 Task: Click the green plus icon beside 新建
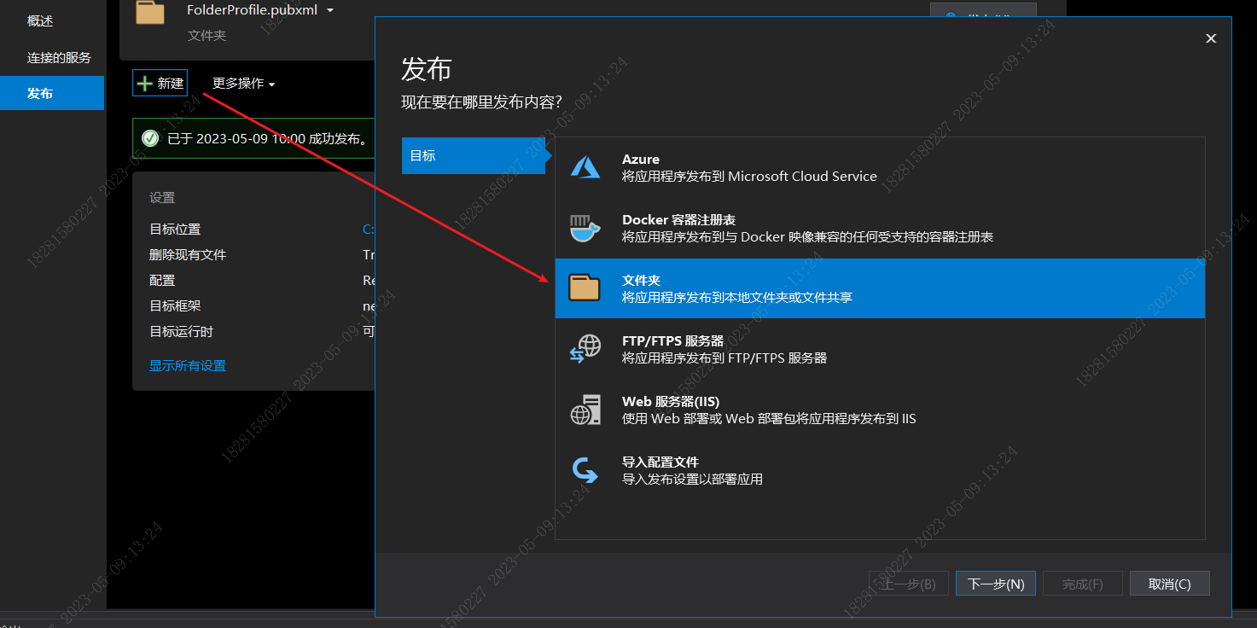tap(145, 84)
